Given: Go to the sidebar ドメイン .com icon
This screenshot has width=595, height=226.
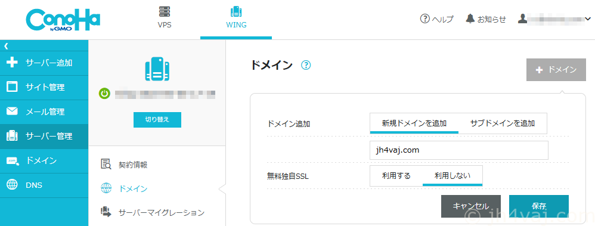Looking at the screenshot, I should click(13, 160).
